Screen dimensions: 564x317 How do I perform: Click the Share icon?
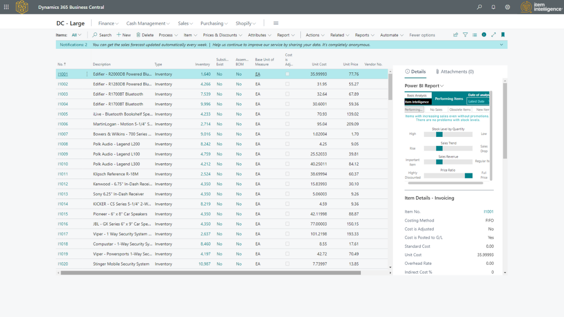click(456, 35)
